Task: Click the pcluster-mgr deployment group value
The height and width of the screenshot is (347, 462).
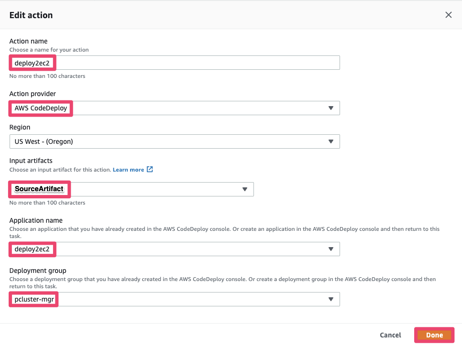Action: click(33, 299)
